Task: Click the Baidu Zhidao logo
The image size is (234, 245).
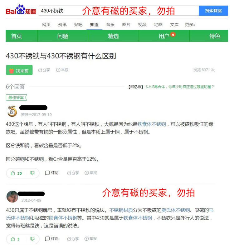Action: 21,10
